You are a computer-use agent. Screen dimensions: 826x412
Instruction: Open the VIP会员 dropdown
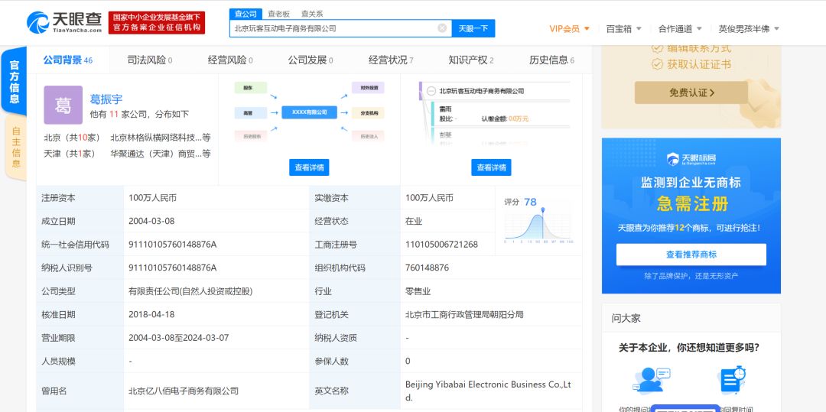tap(569, 29)
